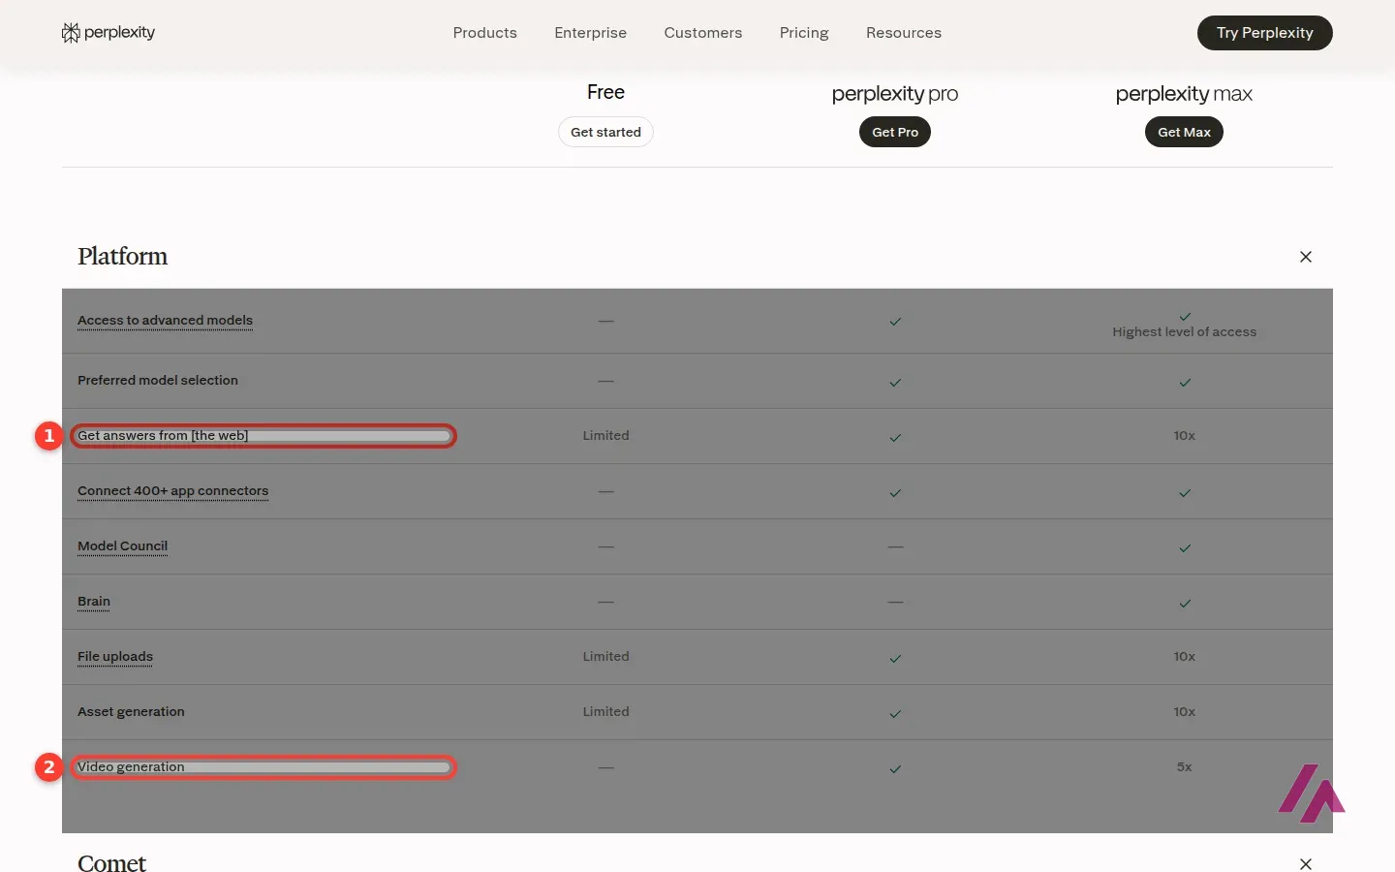Click Access to advanced models label
This screenshot has height=872, width=1395.
click(165, 321)
